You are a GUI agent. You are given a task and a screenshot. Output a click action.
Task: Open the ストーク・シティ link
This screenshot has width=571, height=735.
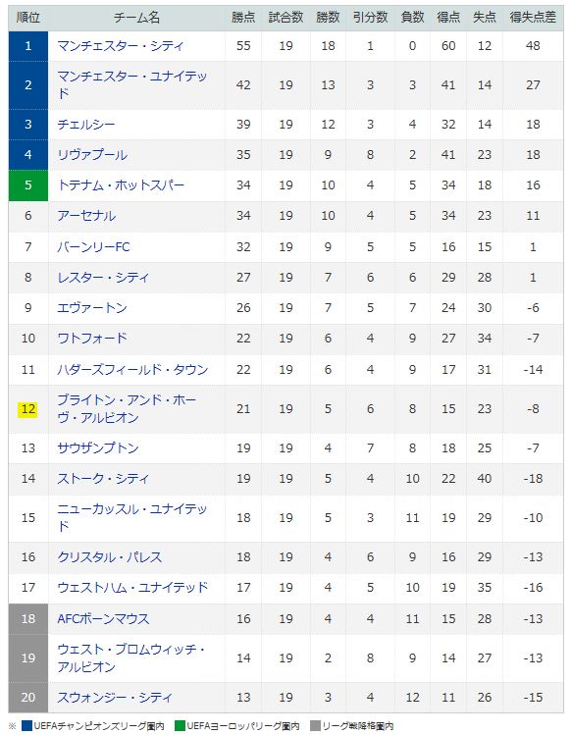coord(103,478)
